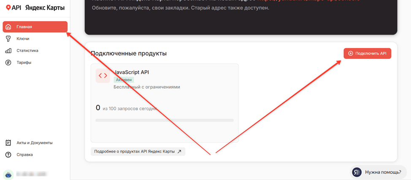Click the Бесплатный с ограничениями text
Viewport: 411px width, 180px height.
(147, 87)
